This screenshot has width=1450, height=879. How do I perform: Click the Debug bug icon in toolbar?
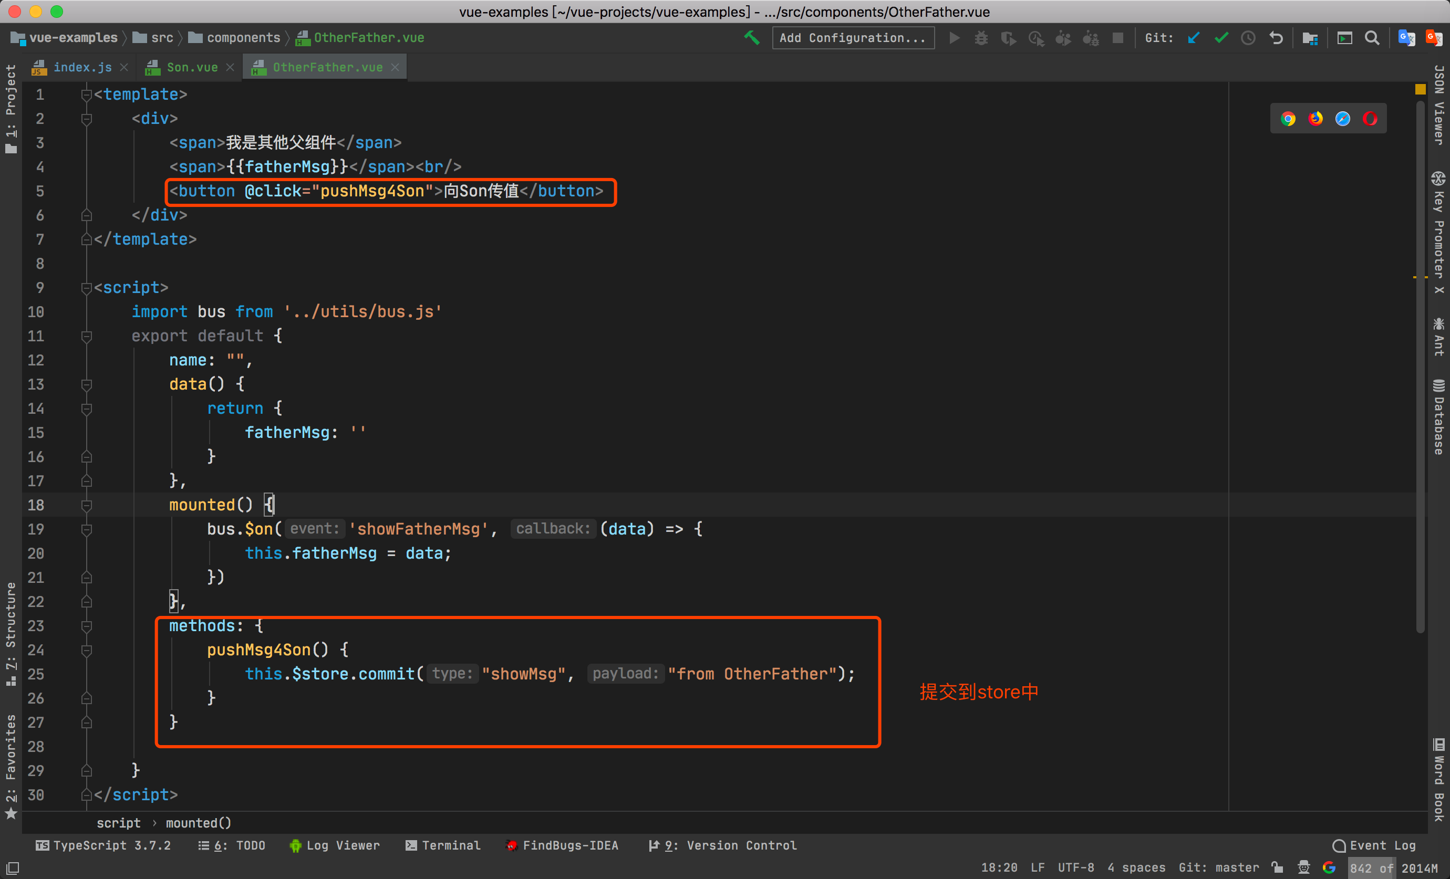[x=981, y=38]
